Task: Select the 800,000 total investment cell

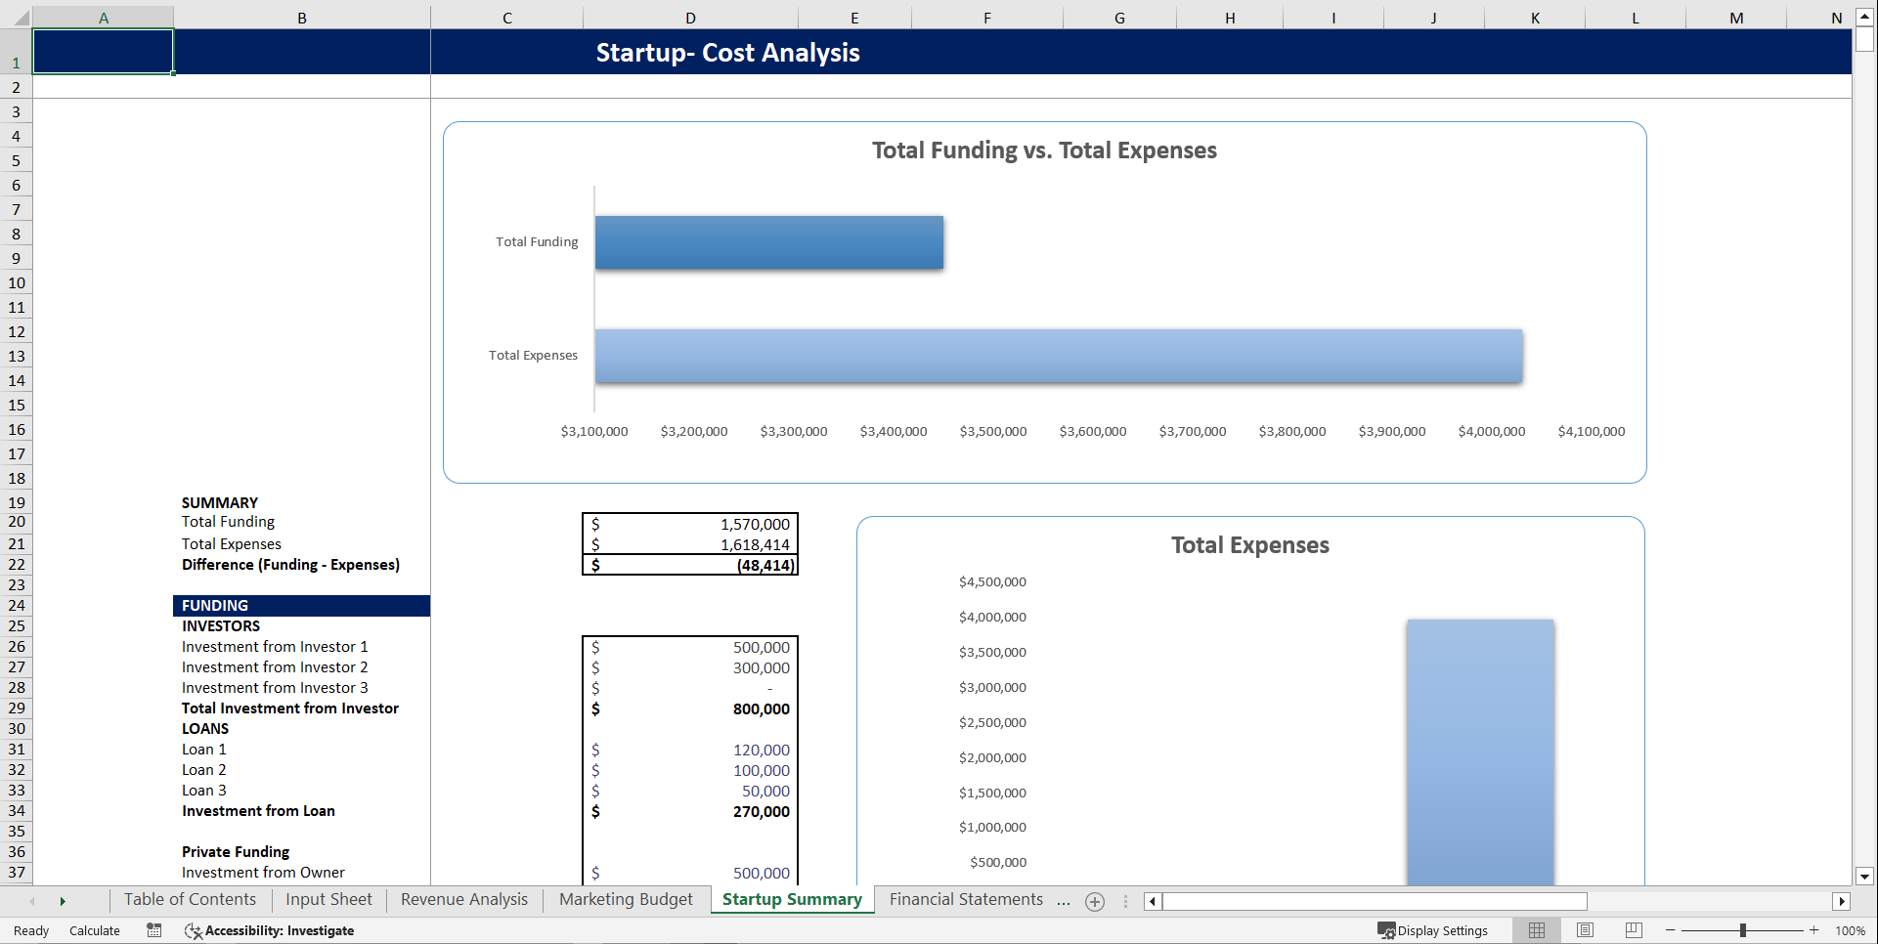Action: (x=690, y=708)
